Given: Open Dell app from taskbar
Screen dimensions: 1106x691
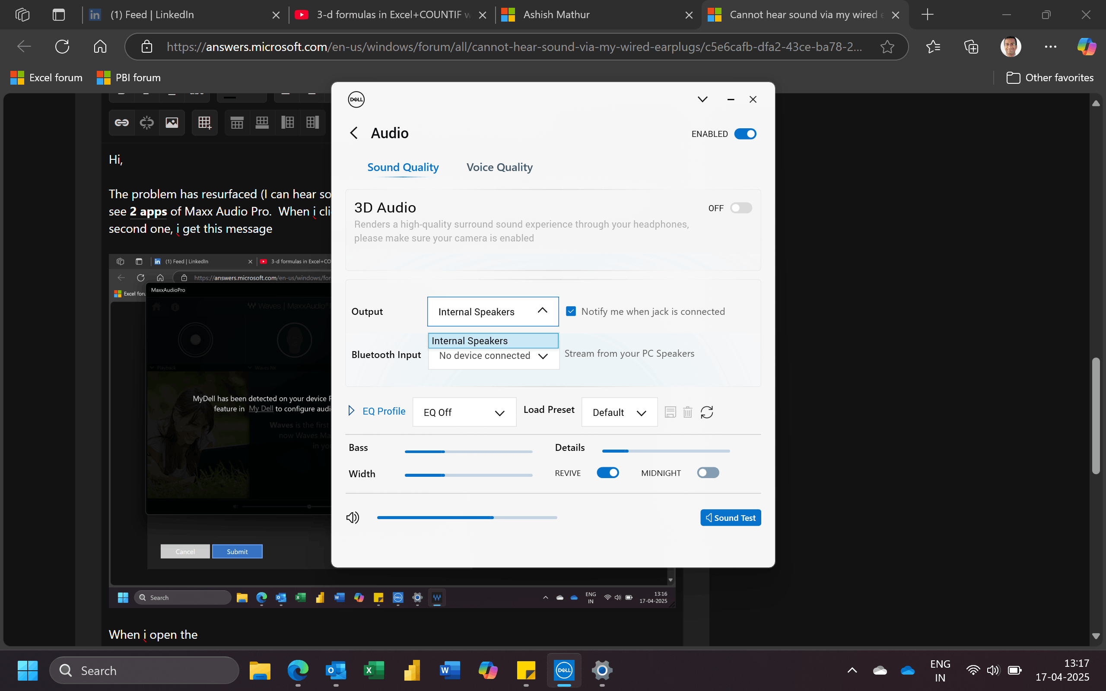Looking at the screenshot, I should (564, 670).
